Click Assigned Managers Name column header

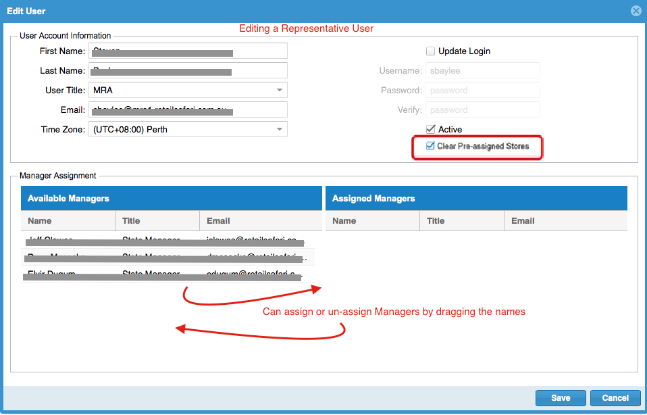click(372, 221)
